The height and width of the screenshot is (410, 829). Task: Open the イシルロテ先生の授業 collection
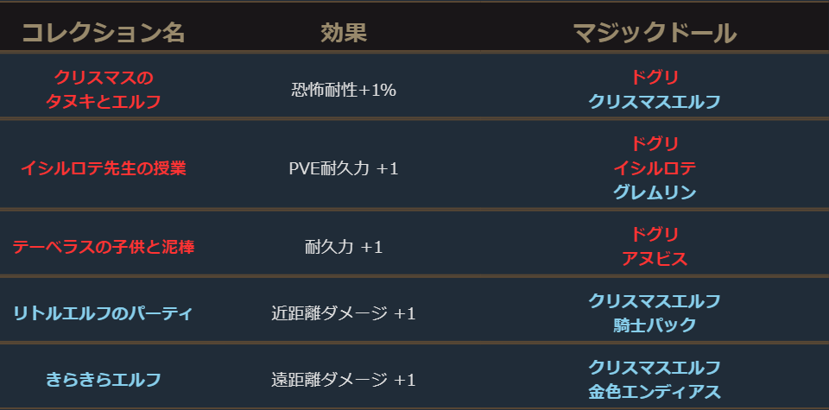(x=103, y=168)
